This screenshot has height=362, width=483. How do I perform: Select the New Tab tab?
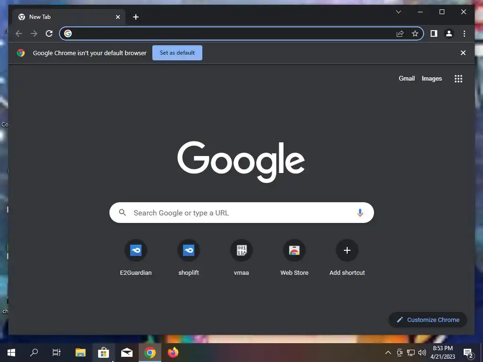click(68, 17)
